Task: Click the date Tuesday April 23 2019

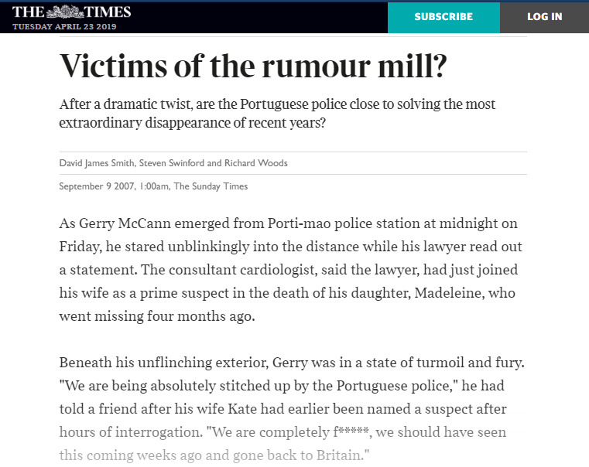Action: 64,26
